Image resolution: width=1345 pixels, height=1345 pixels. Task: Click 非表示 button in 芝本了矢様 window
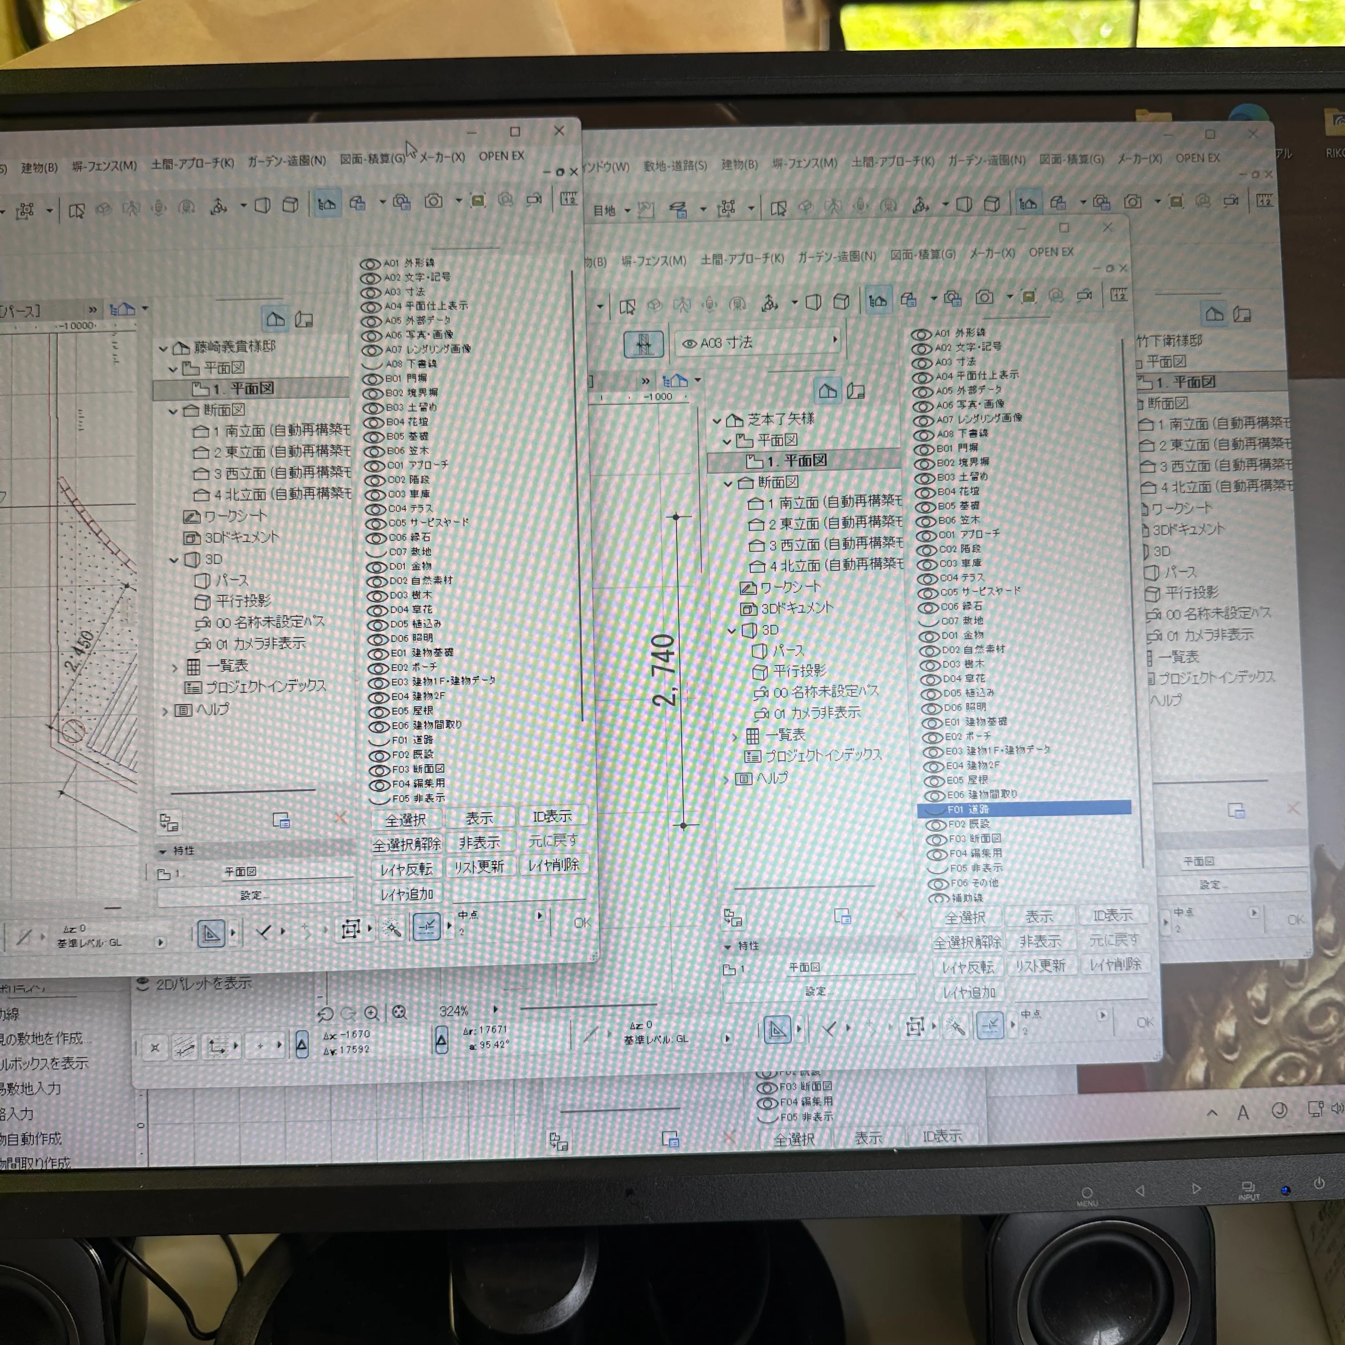[x=1040, y=942]
